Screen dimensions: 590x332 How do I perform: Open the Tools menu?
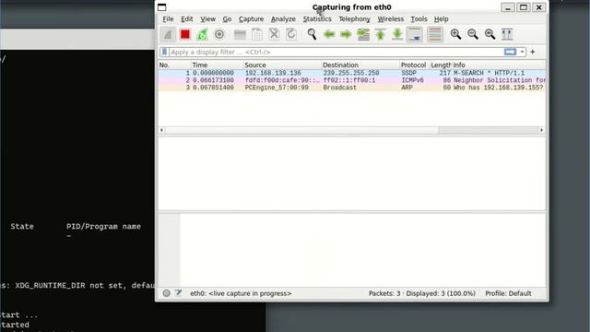[x=419, y=18]
